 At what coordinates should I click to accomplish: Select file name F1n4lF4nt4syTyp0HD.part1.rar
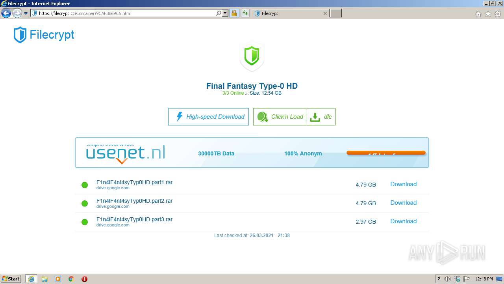click(134, 183)
